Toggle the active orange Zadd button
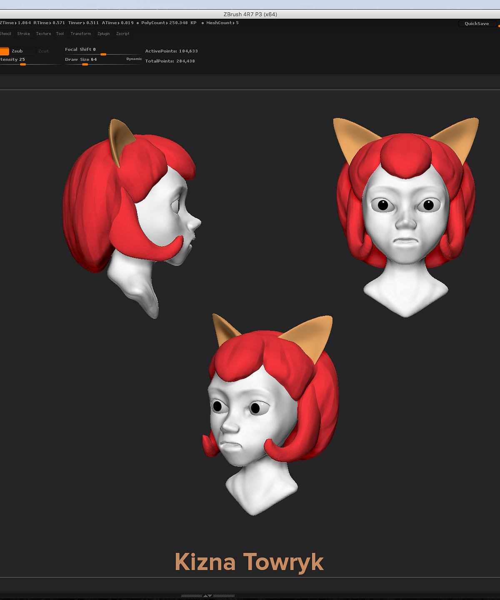The height and width of the screenshot is (600, 500). coord(4,51)
